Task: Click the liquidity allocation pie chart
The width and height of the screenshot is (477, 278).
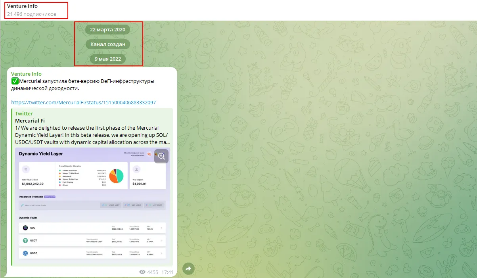Action: 117,175
